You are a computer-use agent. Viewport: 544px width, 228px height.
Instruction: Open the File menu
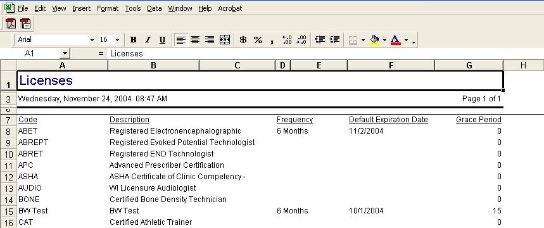[x=23, y=8]
